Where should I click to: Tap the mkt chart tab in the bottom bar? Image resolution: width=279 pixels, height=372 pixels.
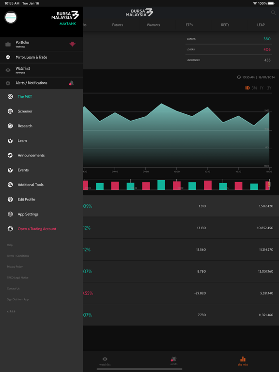(x=243, y=361)
